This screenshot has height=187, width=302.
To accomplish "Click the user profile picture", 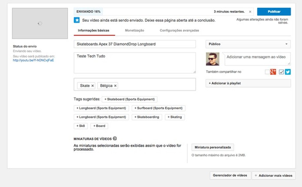I will (x=212, y=59).
